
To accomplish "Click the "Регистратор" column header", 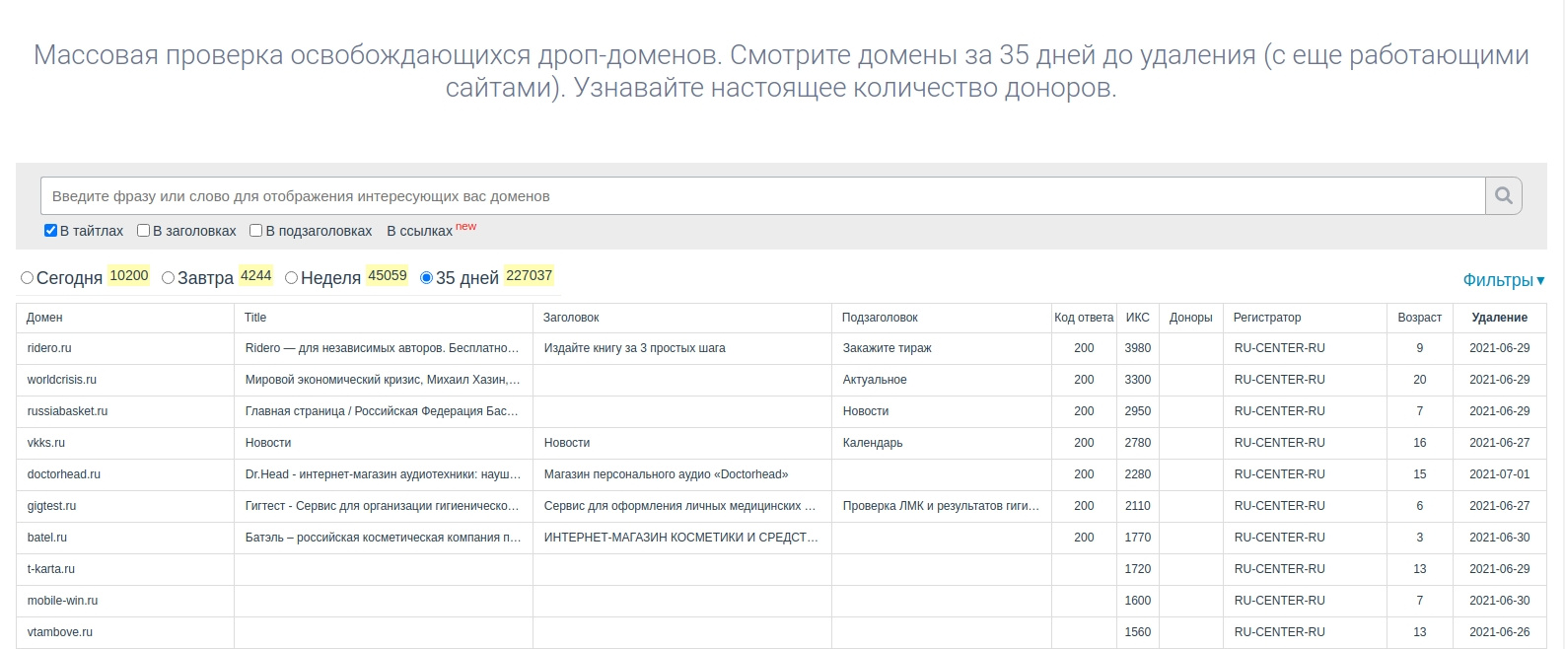I will [1267, 318].
